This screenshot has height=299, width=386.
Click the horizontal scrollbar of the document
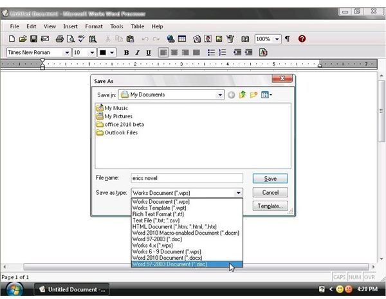coord(196,266)
